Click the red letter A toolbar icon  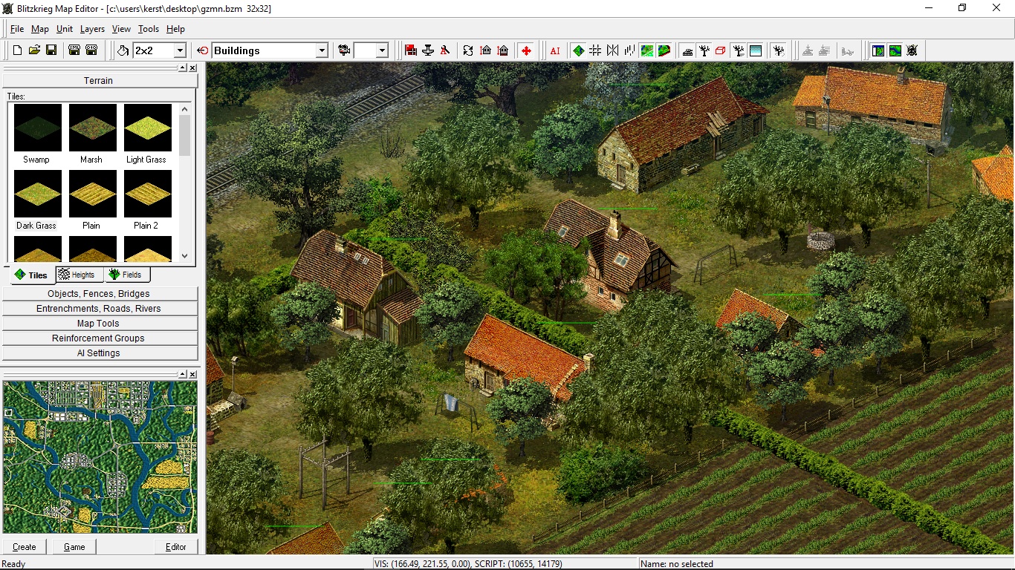pyautogui.click(x=445, y=50)
